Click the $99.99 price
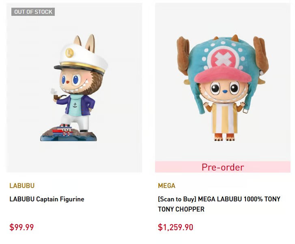 click(22, 227)
